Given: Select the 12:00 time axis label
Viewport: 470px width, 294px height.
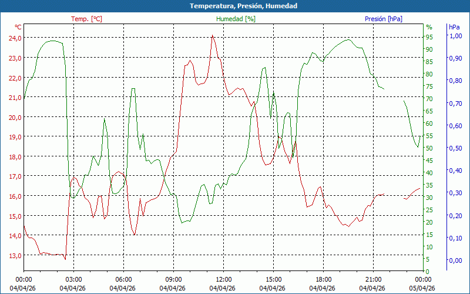Looking at the screenshot, I should pyautogui.click(x=223, y=279).
